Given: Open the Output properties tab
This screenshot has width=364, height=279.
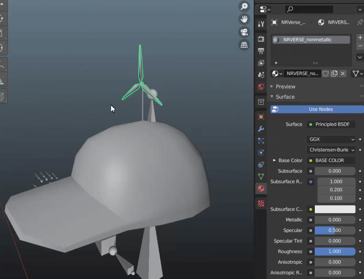Looking at the screenshot, I should pyautogui.click(x=261, y=51).
